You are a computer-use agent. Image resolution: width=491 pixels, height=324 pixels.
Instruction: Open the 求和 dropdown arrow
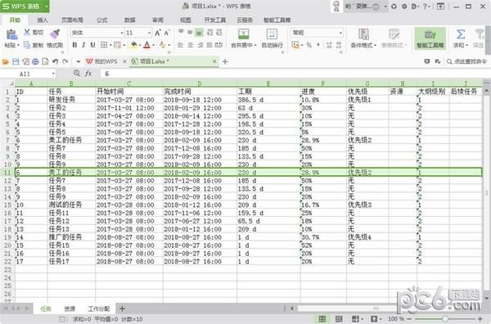[467, 45]
